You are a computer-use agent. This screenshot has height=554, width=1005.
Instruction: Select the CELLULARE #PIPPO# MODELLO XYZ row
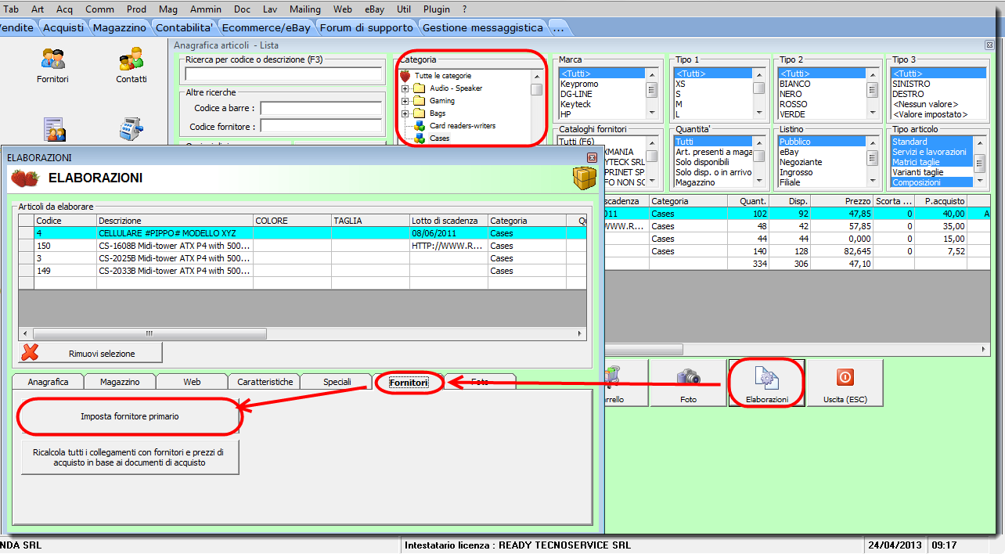pyautogui.click(x=302, y=233)
